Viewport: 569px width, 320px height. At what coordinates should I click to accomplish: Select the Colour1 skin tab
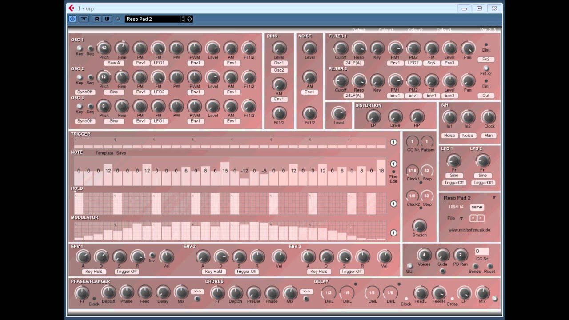click(386, 30)
